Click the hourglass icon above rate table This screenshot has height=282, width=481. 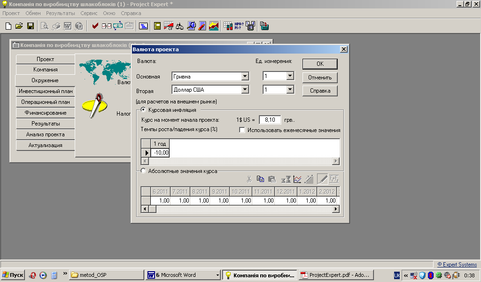click(286, 179)
